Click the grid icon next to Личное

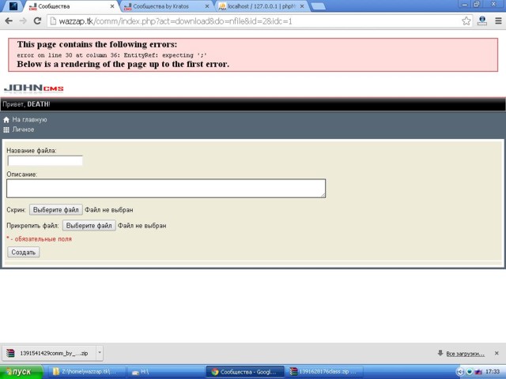6,129
